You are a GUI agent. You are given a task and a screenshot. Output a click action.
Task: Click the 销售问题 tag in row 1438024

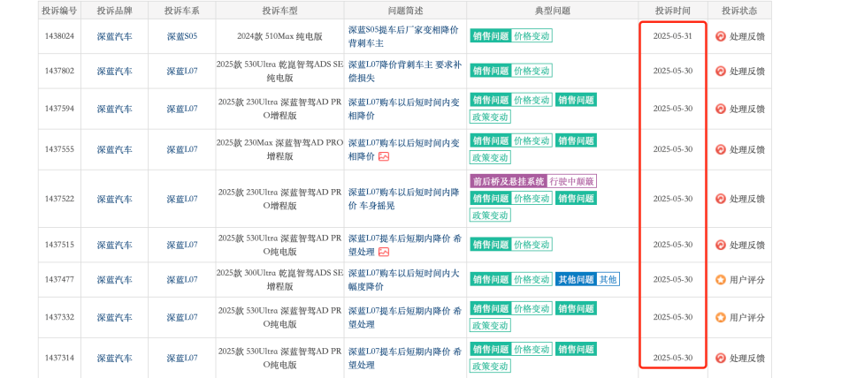(x=491, y=35)
